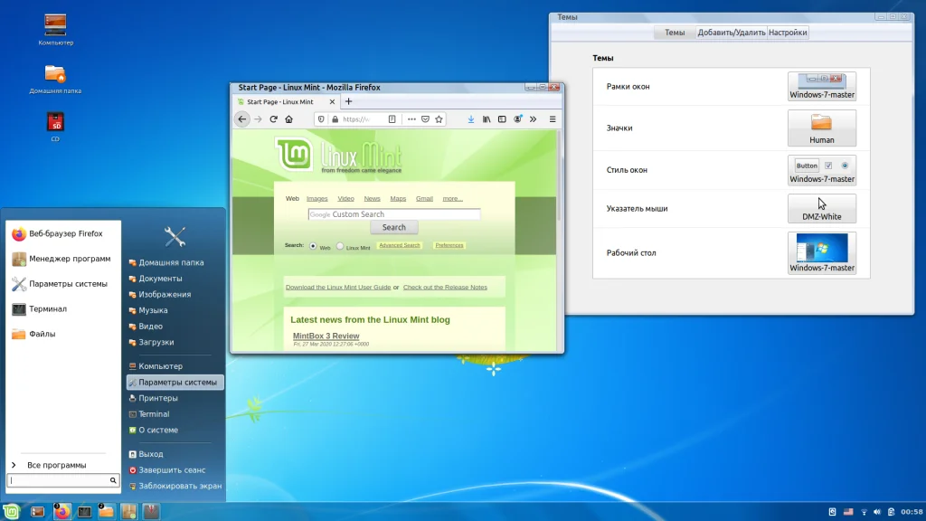The width and height of the screenshot is (926, 521).
Task: Expand the toolbar overflow chevron
Action: tap(533, 119)
